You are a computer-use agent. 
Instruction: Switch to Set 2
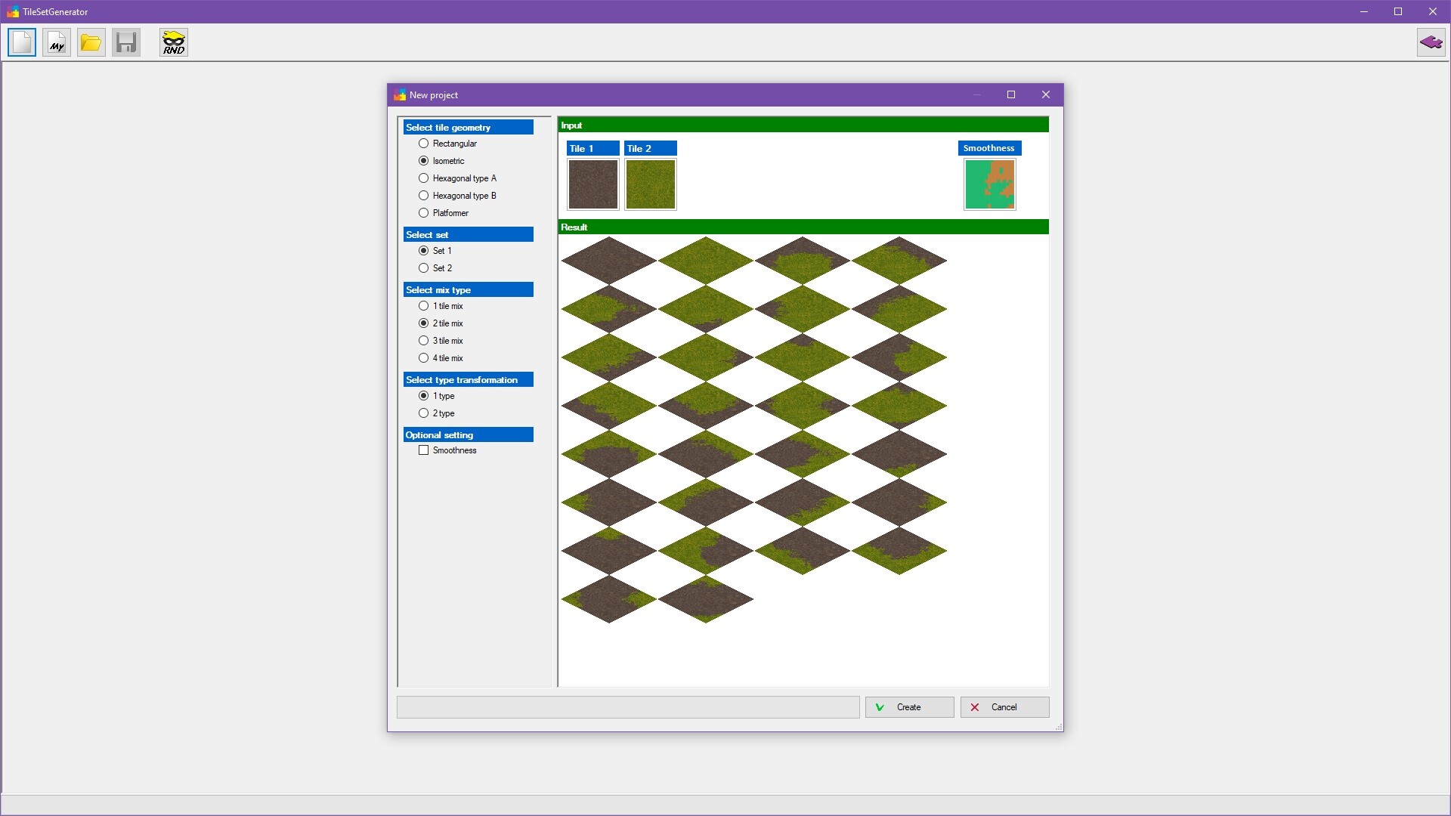[x=423, y=267]
